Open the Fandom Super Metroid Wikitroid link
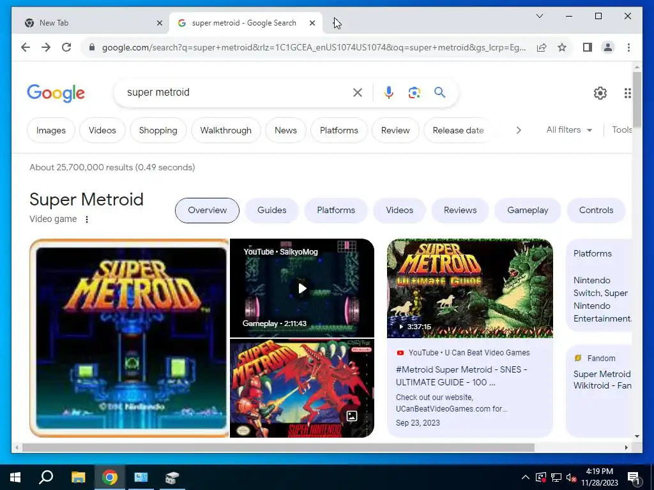654x490 pixels. coord(602,380)
